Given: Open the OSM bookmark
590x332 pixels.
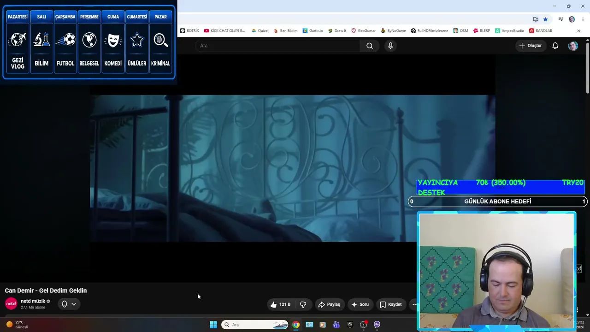Looking at the screenshot, I should 460,31.
